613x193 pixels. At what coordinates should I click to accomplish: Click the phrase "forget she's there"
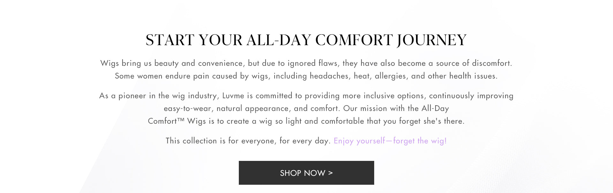(x=432, y=121)
